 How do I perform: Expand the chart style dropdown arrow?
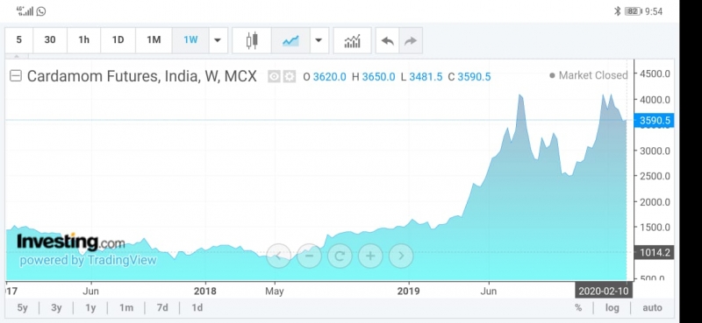pos(319,40)
